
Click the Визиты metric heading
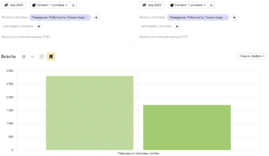(x=9, y=56)
